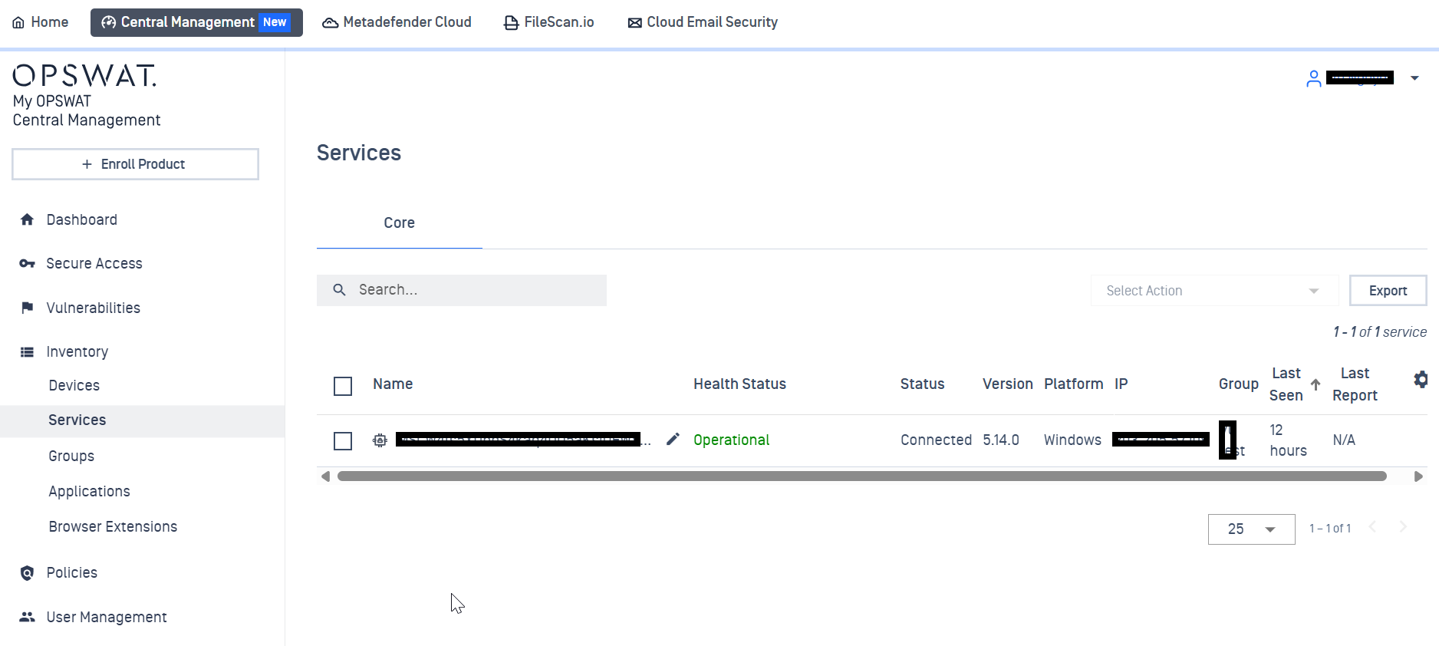Click the user profile icon
The width and height of the screenshot is (1439, 646).
click(1314, 78)
